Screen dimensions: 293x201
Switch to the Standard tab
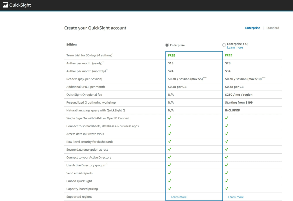[x=273, y=28]
